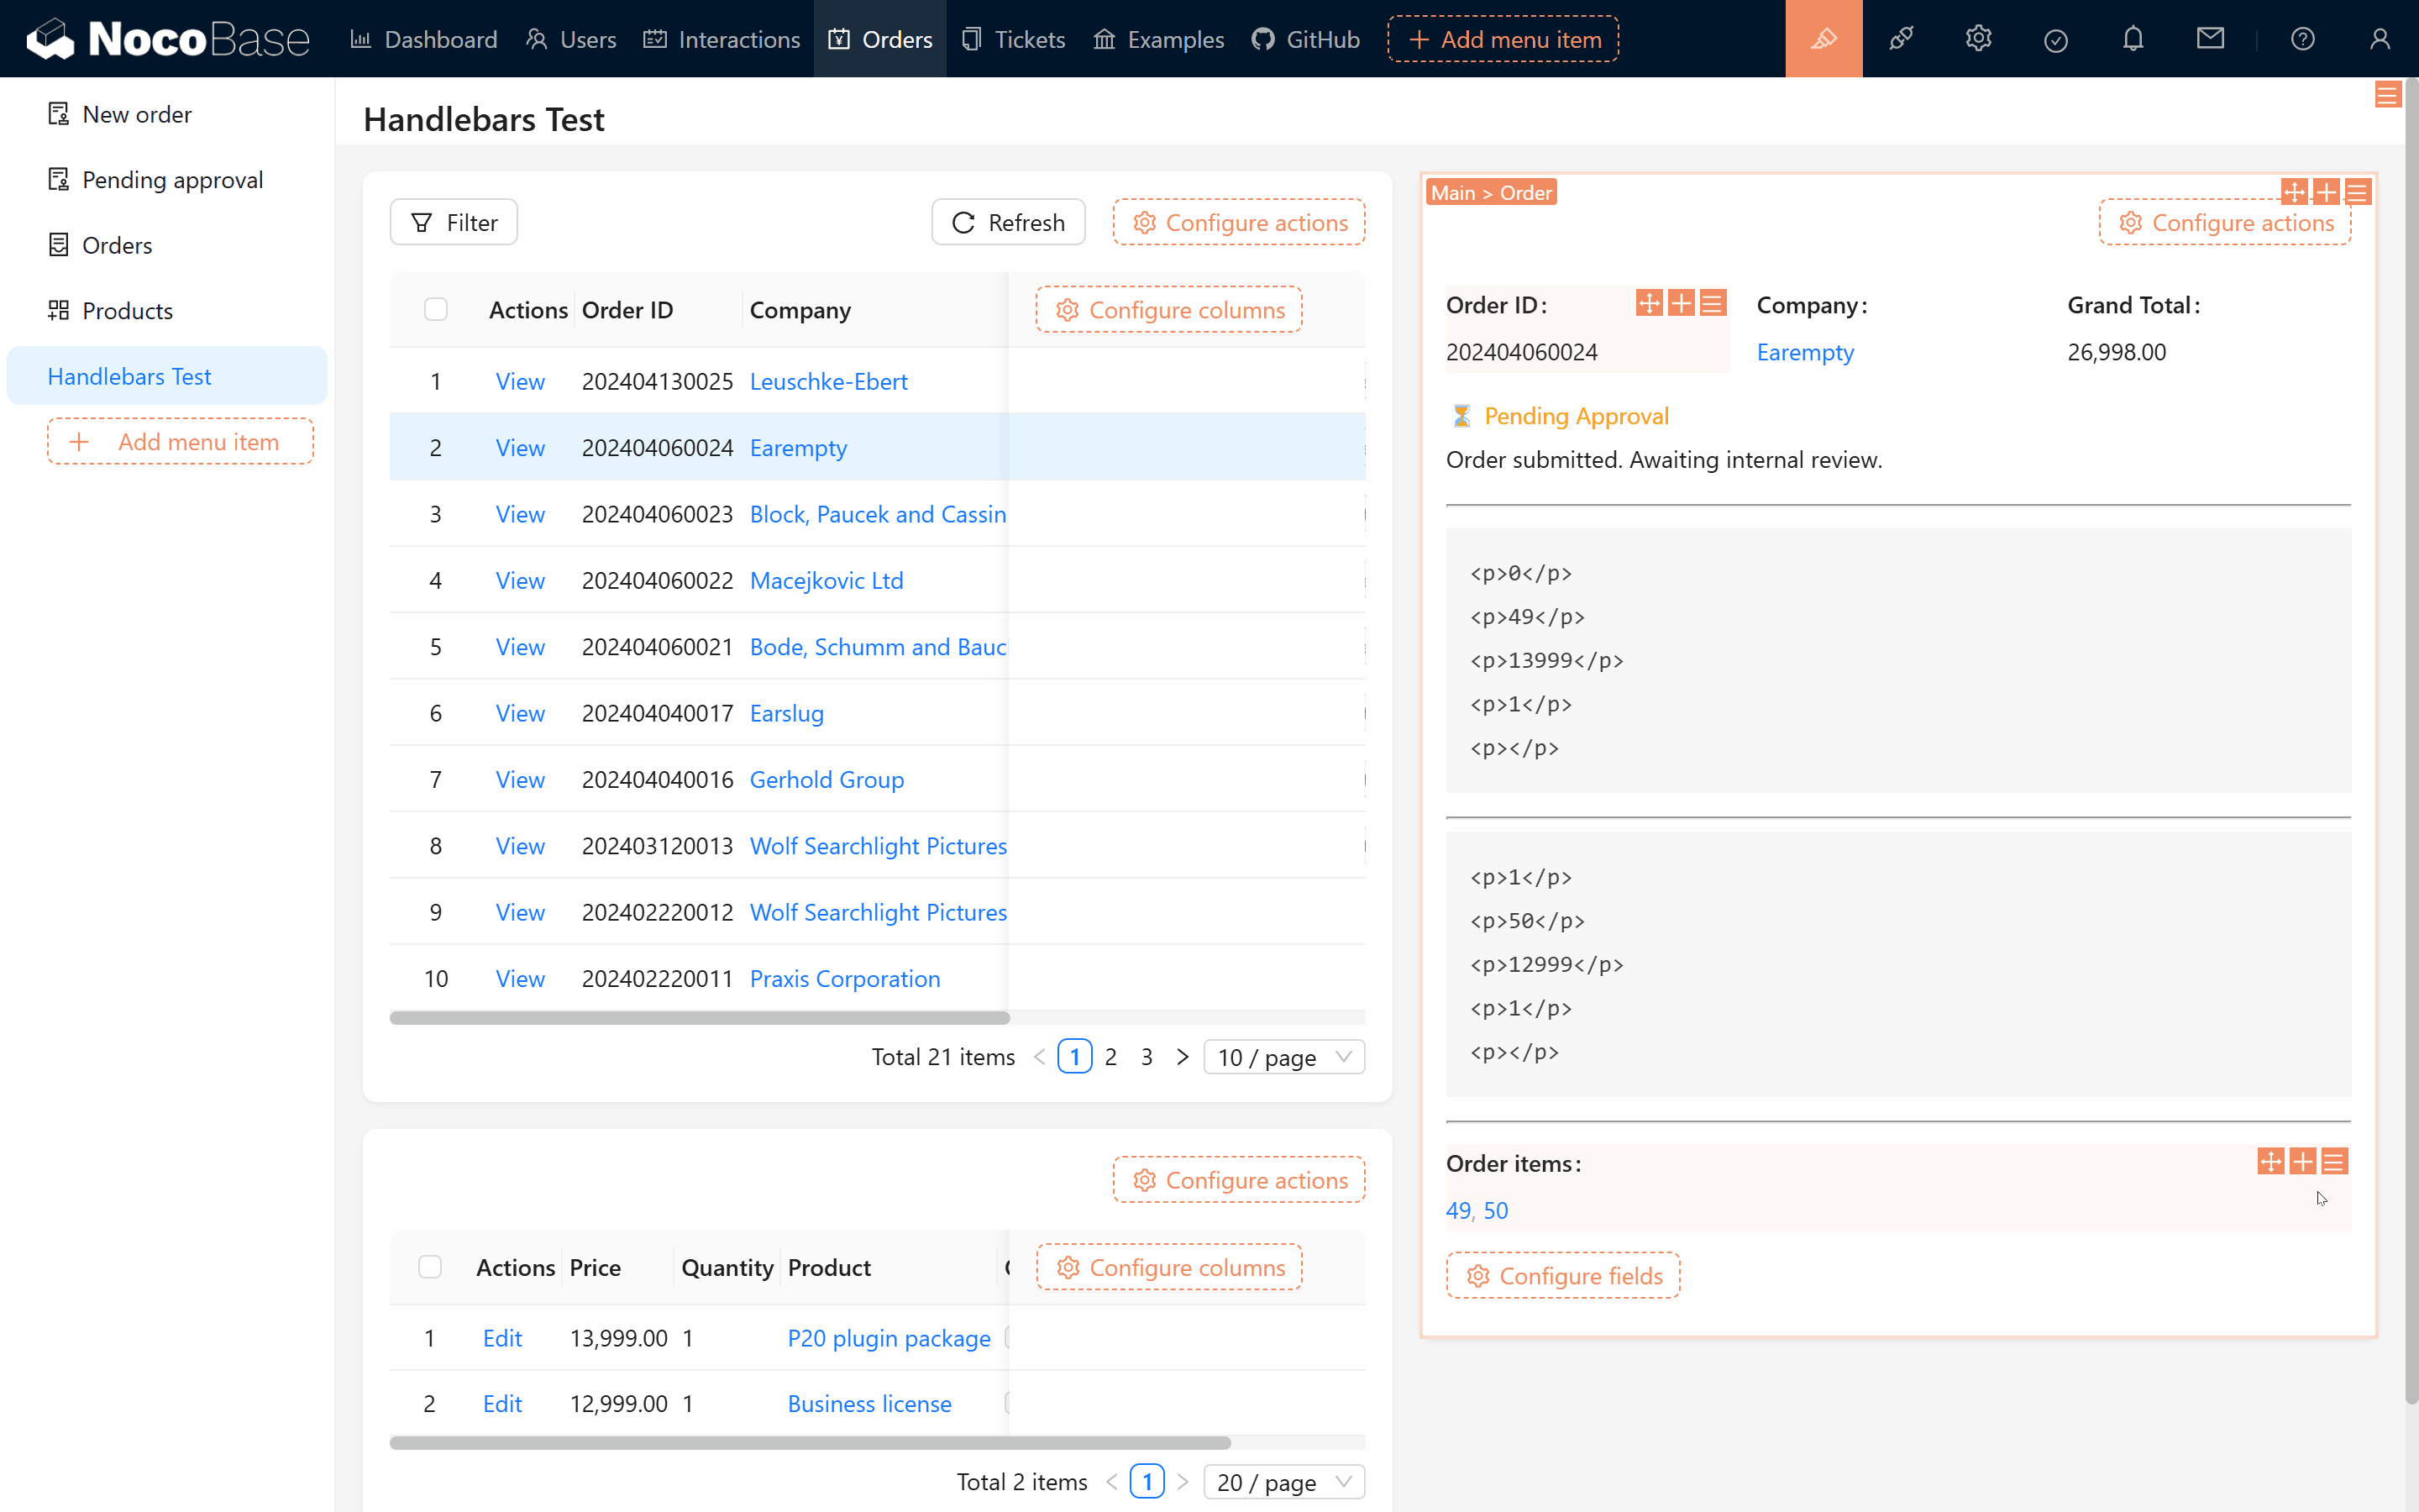The image size is (2419, 1512).
Task: Open the settings gear in top bar
Action: (1978, 39)
